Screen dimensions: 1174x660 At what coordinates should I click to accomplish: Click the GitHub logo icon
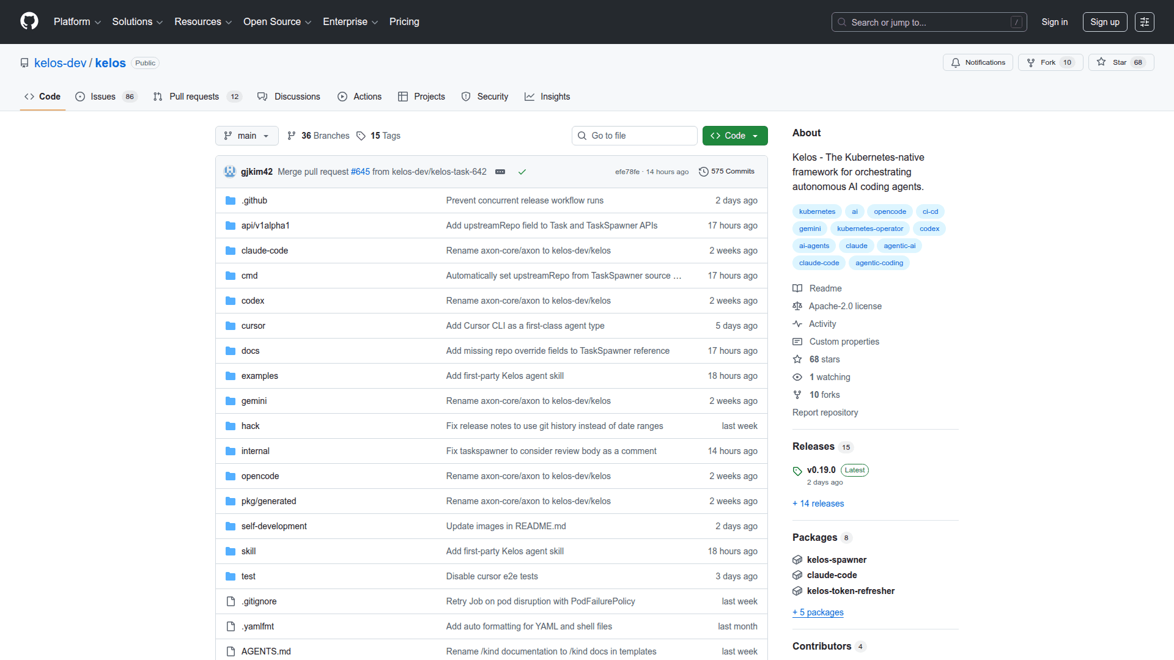[x=29, y=21]
